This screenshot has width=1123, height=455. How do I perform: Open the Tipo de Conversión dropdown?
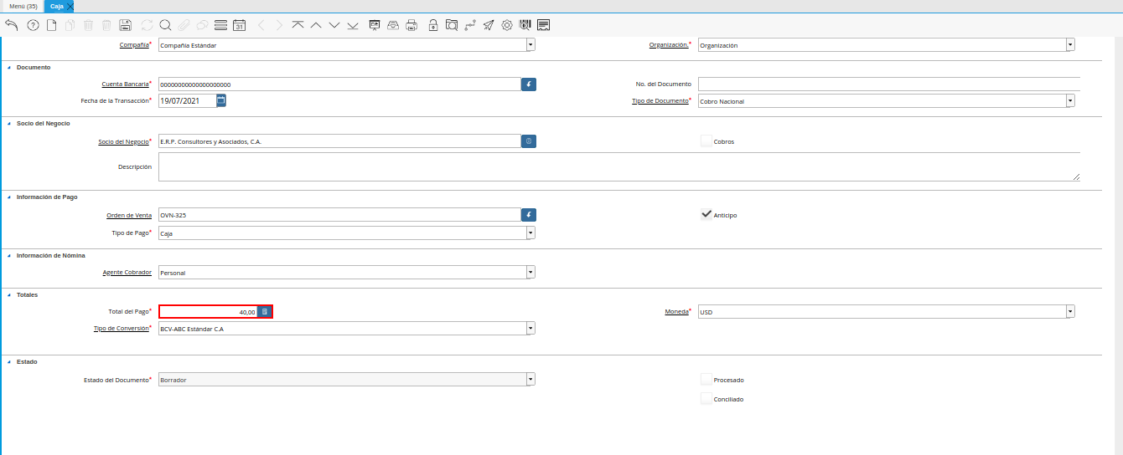pos(530,329)
